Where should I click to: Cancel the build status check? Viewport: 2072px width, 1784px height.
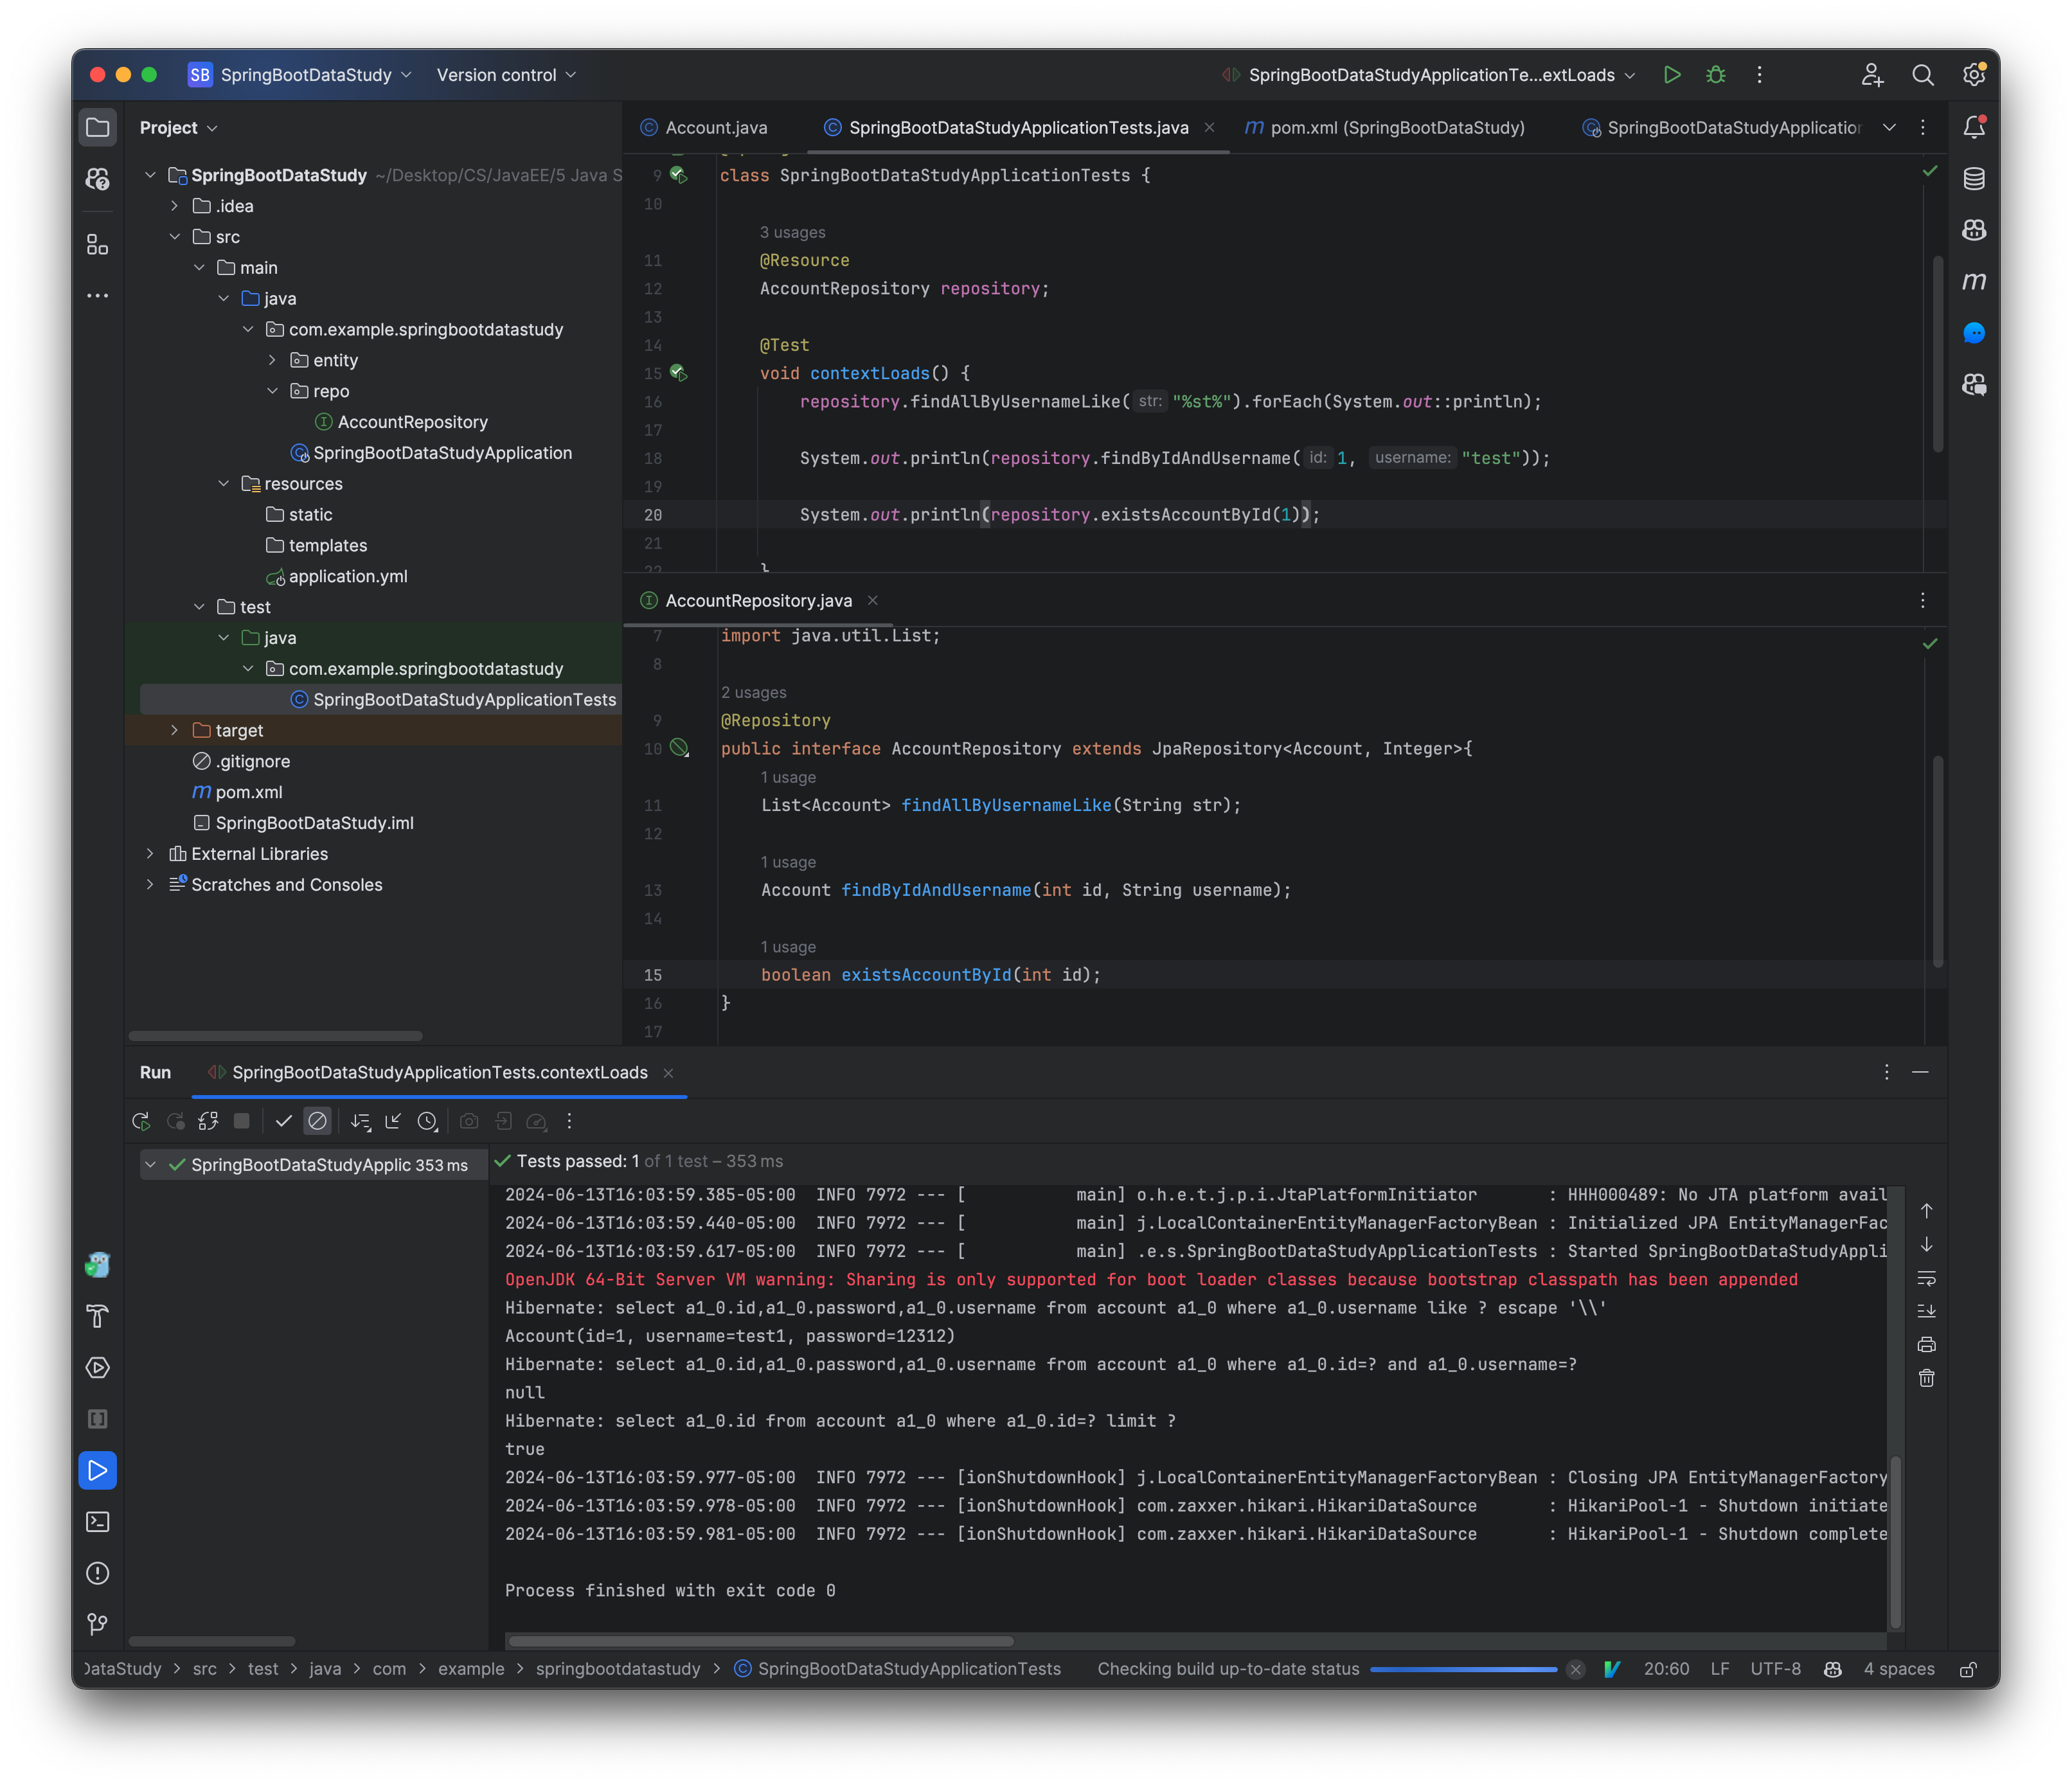pyautogui.click(x=1575, y=1669)
